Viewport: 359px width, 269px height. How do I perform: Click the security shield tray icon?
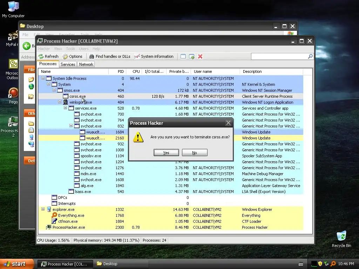tap(320, 264)
